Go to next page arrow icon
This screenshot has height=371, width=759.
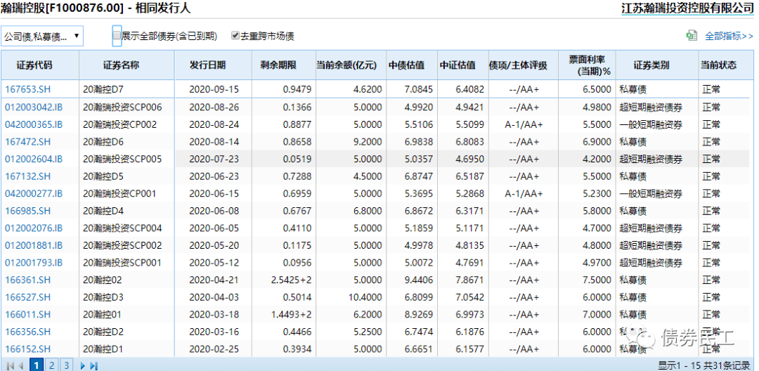(x=82, y=365)
